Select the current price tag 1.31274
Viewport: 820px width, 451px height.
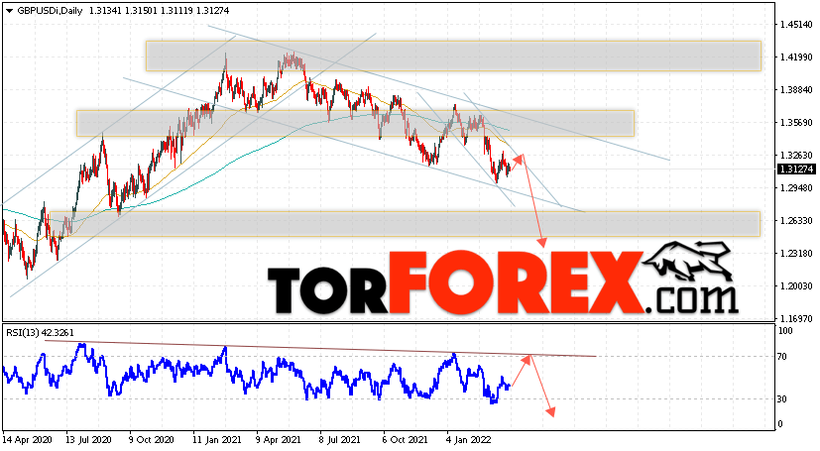click(x=796, y=169)
